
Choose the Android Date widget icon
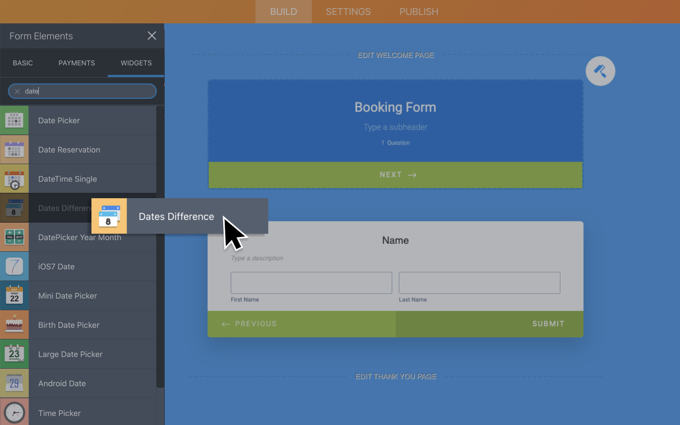click(x=14, y=384)
